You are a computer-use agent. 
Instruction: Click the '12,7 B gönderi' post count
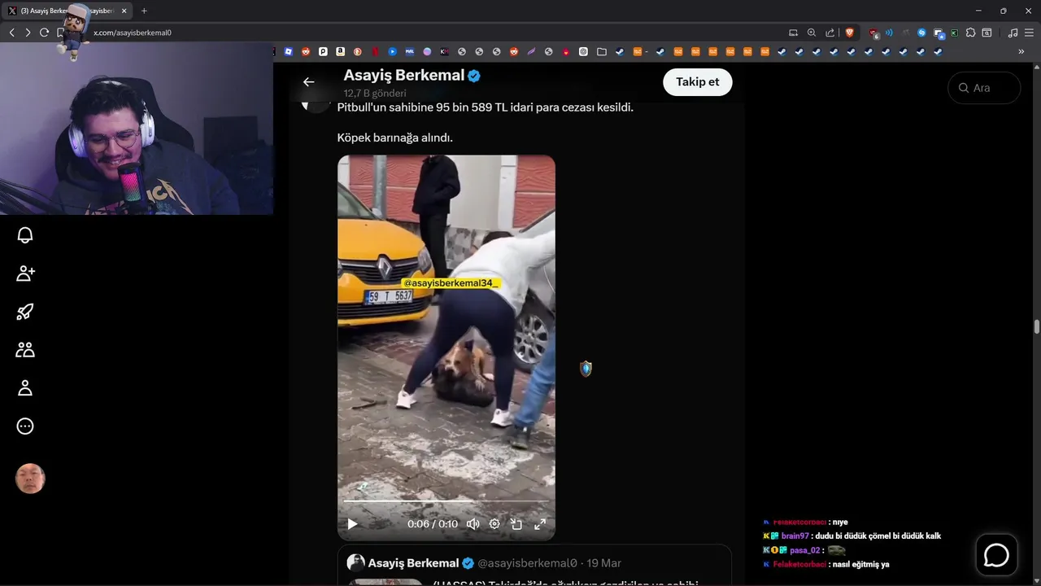point(375,93)
